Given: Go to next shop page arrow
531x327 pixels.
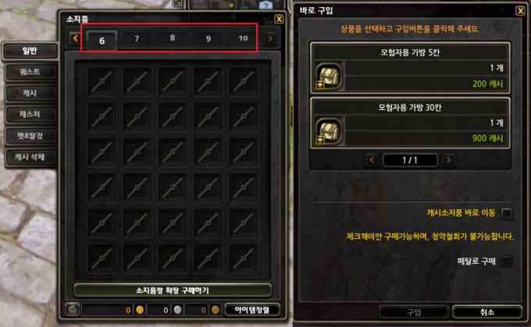Looking at the screenshot, I should [x=449, y=160].
